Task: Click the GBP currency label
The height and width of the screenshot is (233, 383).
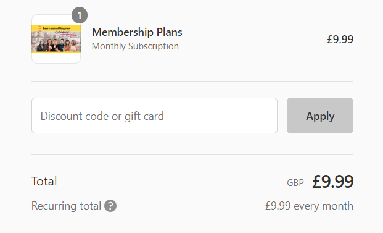Action: pos(295,183)
